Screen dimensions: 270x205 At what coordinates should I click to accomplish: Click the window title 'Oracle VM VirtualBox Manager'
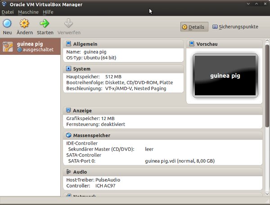tap(46, 4)
